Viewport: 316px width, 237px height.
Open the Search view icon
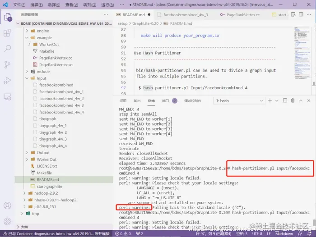coord(8,49)
